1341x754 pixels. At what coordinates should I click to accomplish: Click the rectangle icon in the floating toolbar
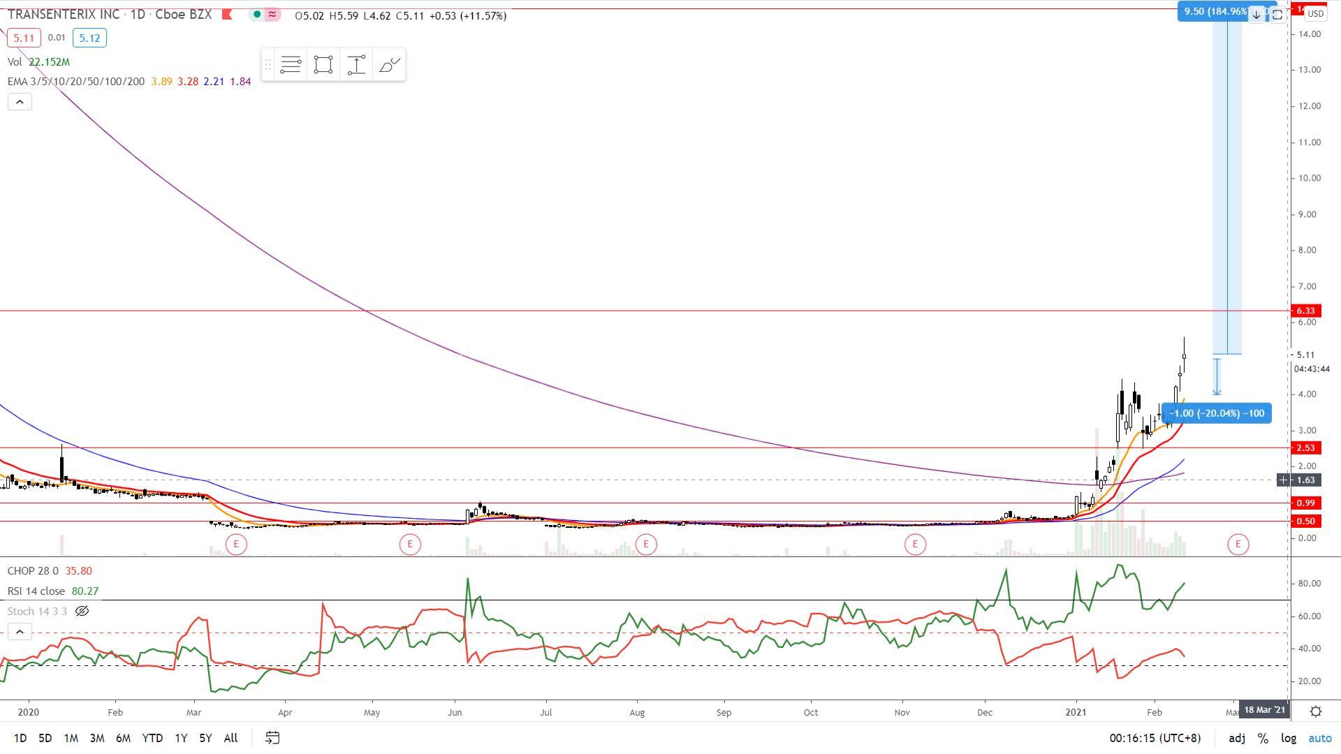click(x=323, y=65)
